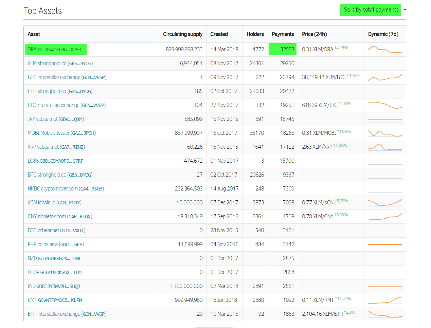Click LC85 payments value 15700
The height and width of the screenshot is (328, 431).
click(287, 161)
